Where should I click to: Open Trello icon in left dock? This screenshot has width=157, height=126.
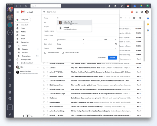10,47
